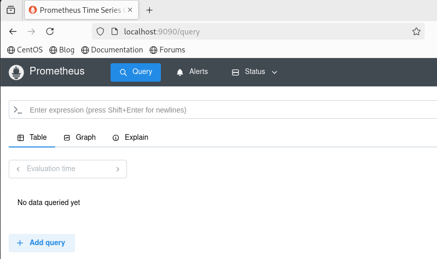Open the tracking protection shield icon

100,31
